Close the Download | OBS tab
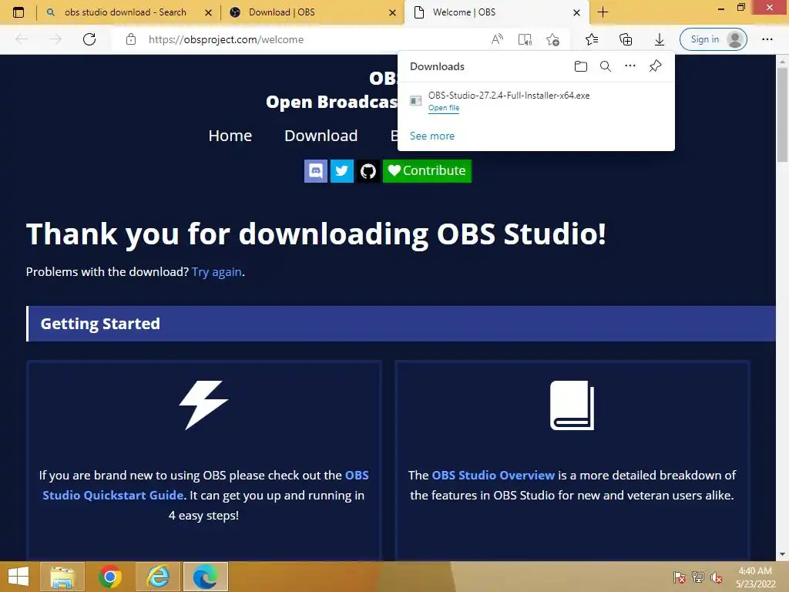 [392, 12]
